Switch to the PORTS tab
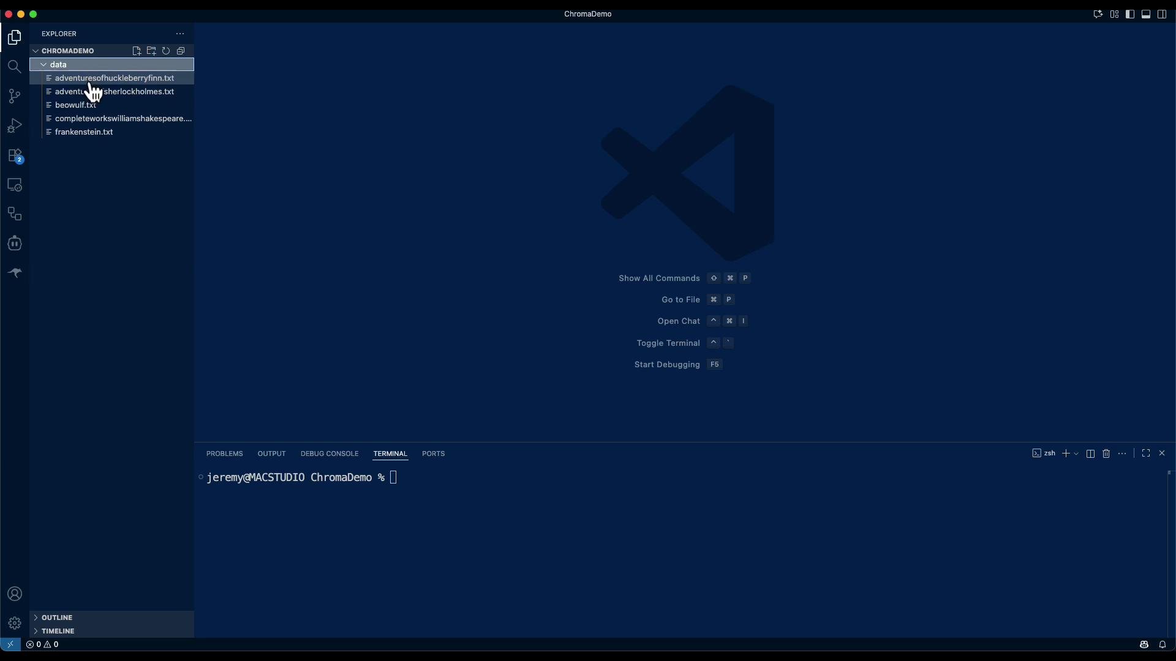 point(434,454)
